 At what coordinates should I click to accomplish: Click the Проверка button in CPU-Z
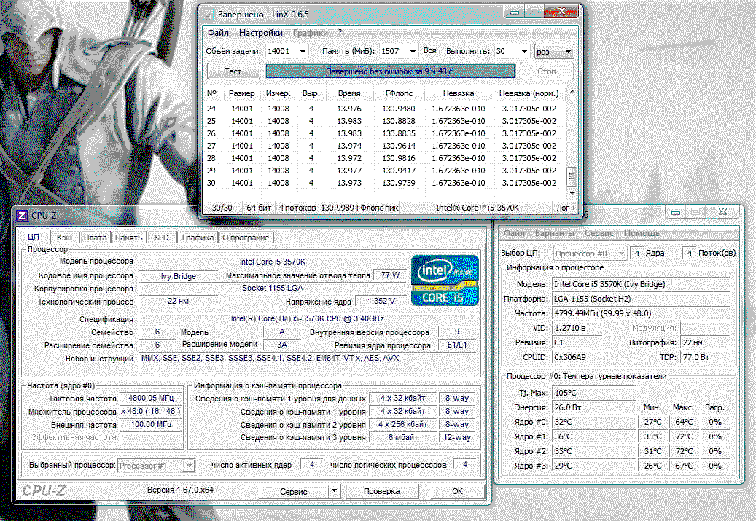pyautogui.click(x=382, y=491)
